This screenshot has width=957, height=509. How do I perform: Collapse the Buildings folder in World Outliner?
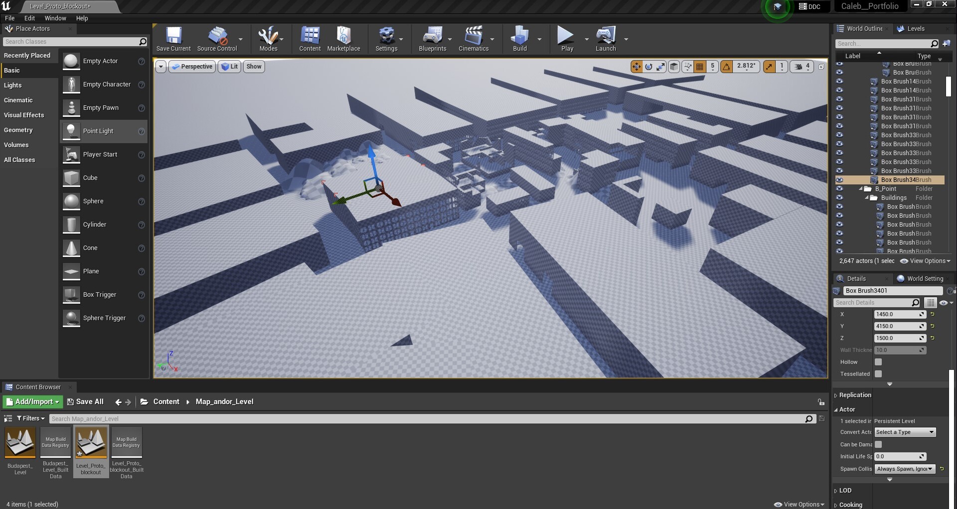(x=866, y=198)
